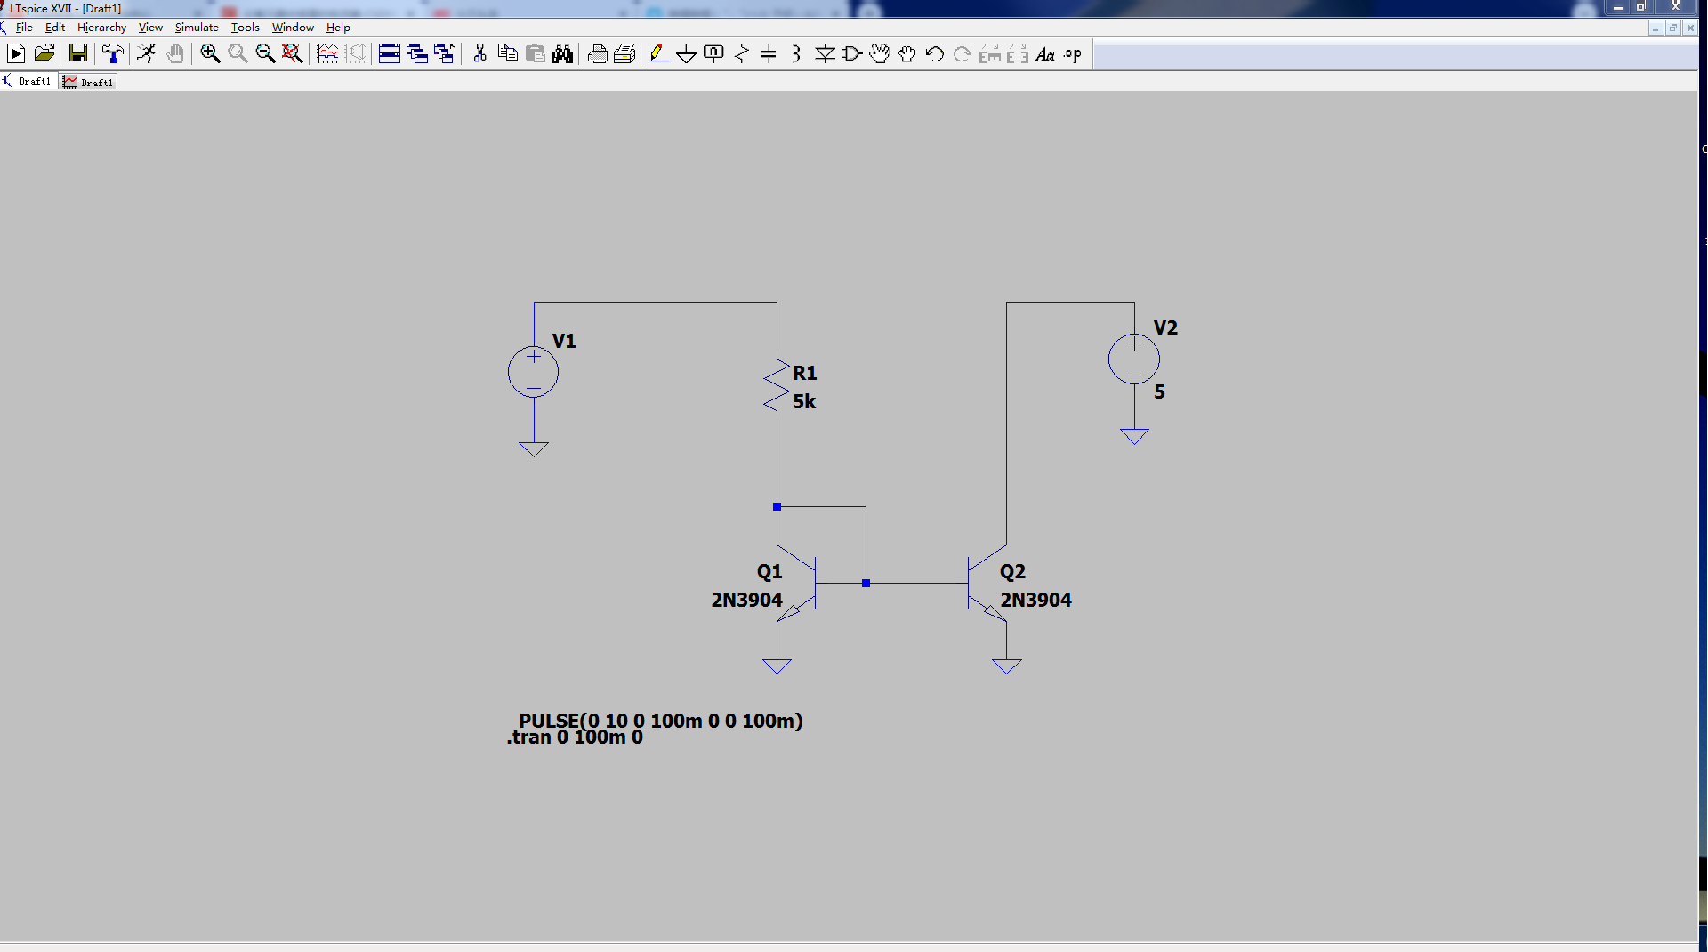Image resolution: width=1708 pixels, height=952 pixels.
Task: Click the SPICE directive .op icon
Action: [x=1073, y=53]
